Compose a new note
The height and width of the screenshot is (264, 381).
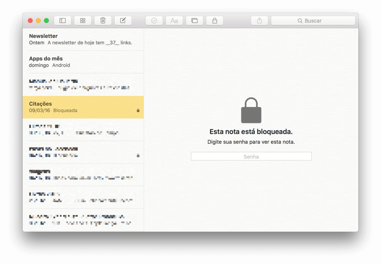(123, 20)
